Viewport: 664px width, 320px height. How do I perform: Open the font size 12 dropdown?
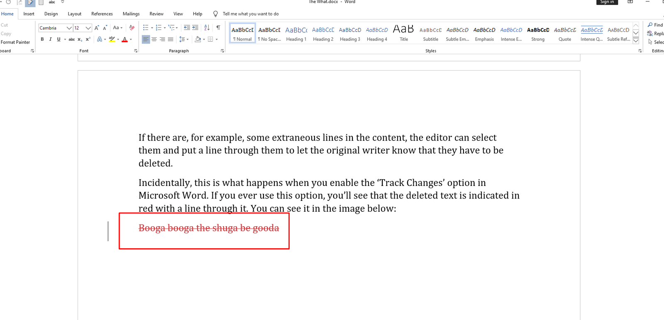[88, 28]
